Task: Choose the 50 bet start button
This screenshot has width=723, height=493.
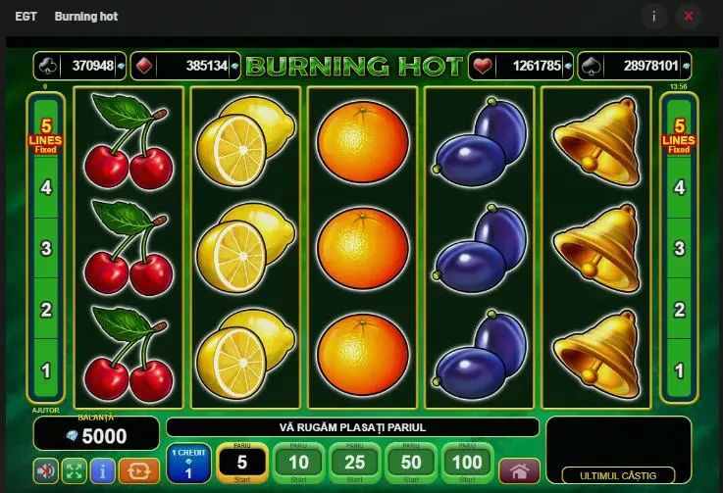Action: pyautogui.click(x=411, y=463)
